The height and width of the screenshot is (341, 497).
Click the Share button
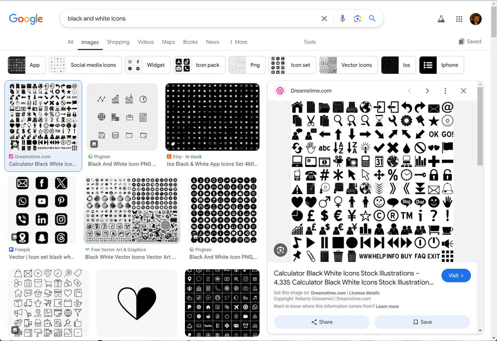point(322,322)
